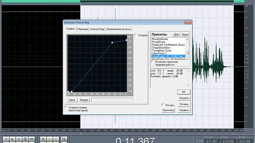This screenshot has width=255, height=143.
Task: Select RadioLimit, FastRelease, Boost preset
Action: (x=168, y=45)
